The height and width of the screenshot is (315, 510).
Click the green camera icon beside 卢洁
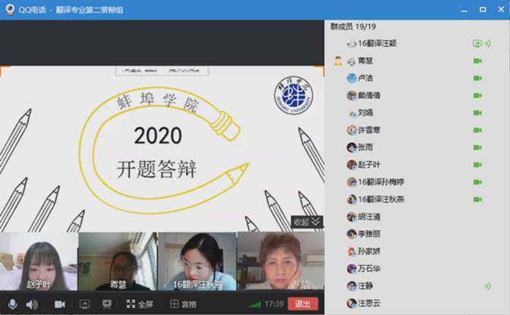pyautogui.click(x=478, y=78)
